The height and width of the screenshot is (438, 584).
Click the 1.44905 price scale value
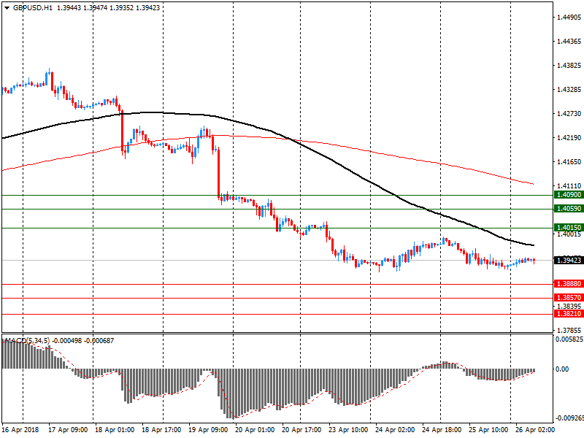569,17
